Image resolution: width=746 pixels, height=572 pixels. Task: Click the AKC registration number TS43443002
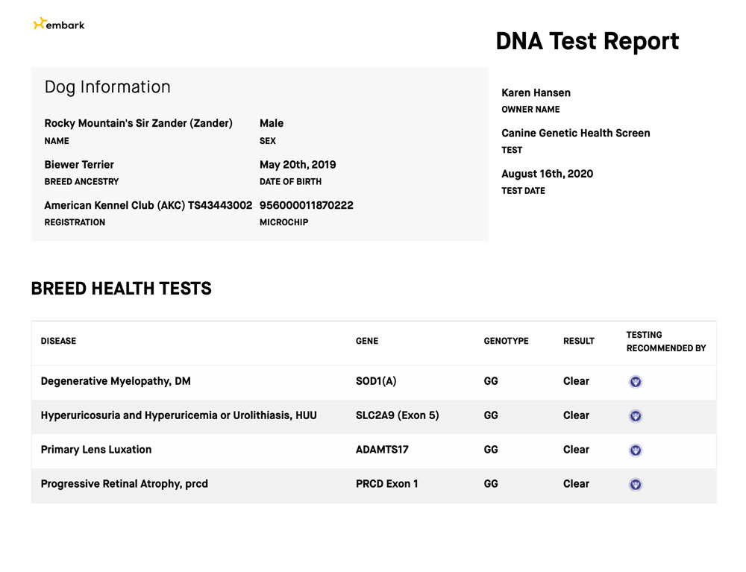146,205
